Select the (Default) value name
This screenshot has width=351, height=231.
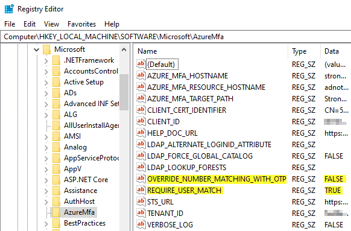tap(162, 65)
